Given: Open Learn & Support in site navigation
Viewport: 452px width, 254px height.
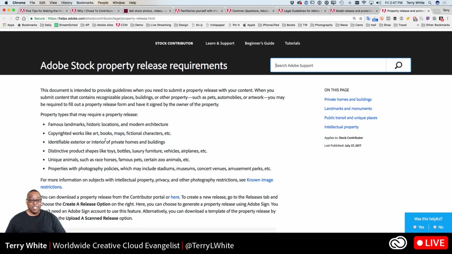Looking at the screenshot, I should click(220, 43).
